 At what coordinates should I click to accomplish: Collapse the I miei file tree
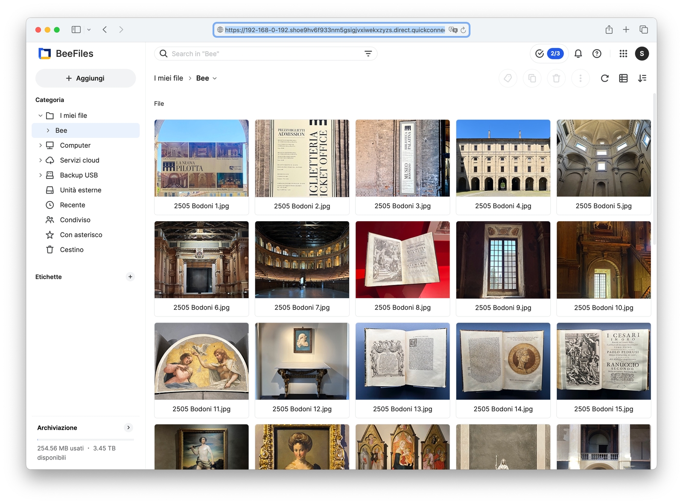tap(41, 116)
